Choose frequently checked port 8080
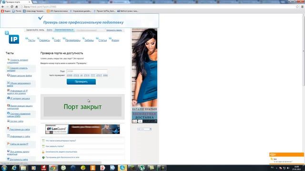 tap(105, 75)
